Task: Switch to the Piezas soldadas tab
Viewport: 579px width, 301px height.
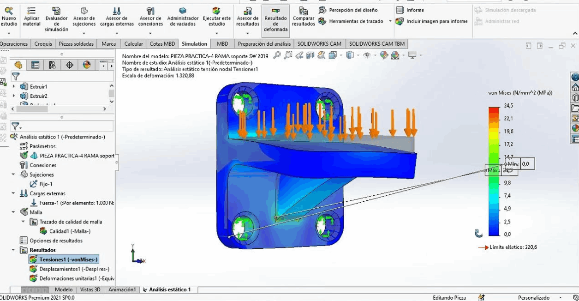Action: click(76, 44)
